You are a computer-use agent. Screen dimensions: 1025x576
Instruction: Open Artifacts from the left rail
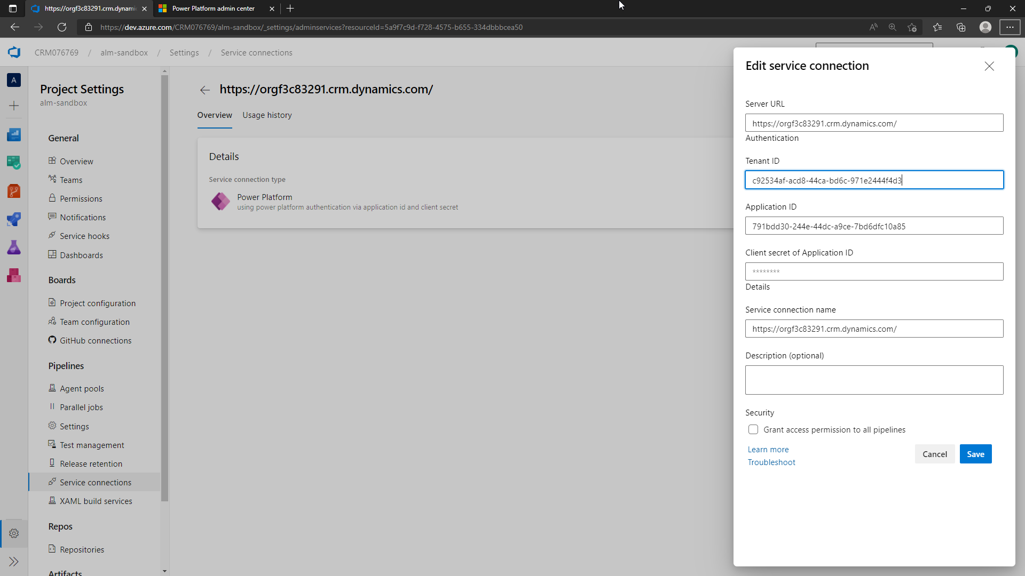tap(14, 275)
